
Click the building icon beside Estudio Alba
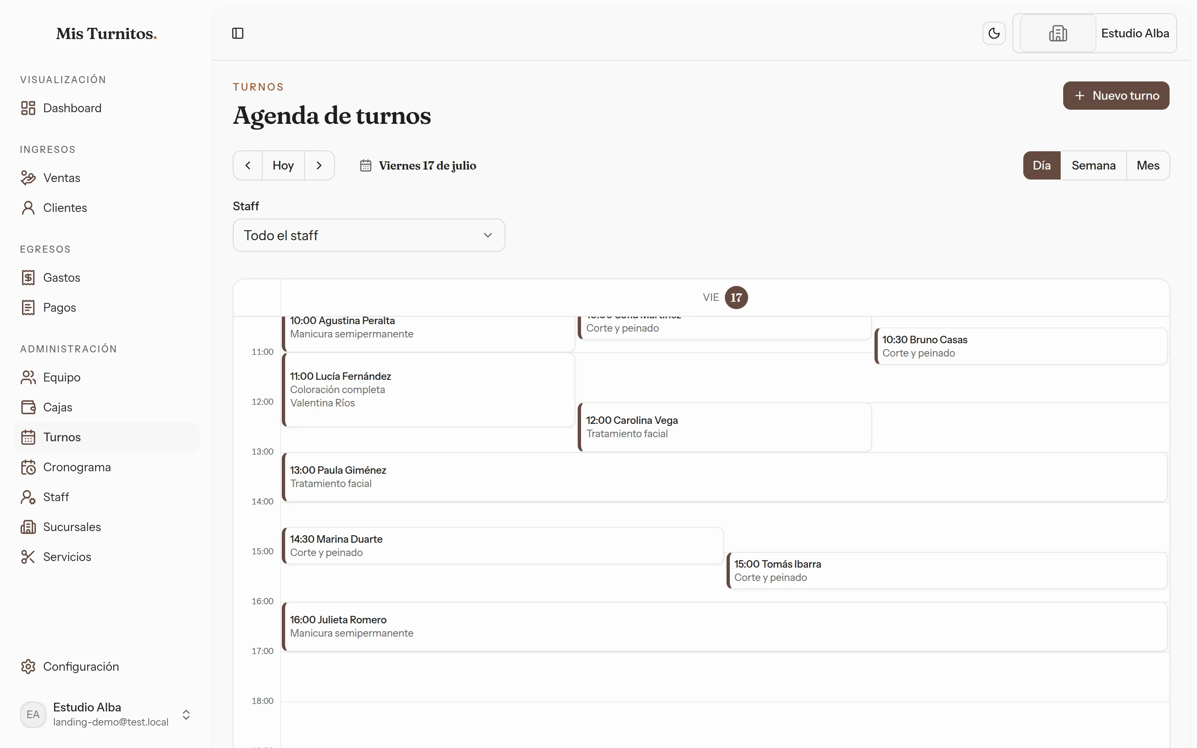[1058, 33]
